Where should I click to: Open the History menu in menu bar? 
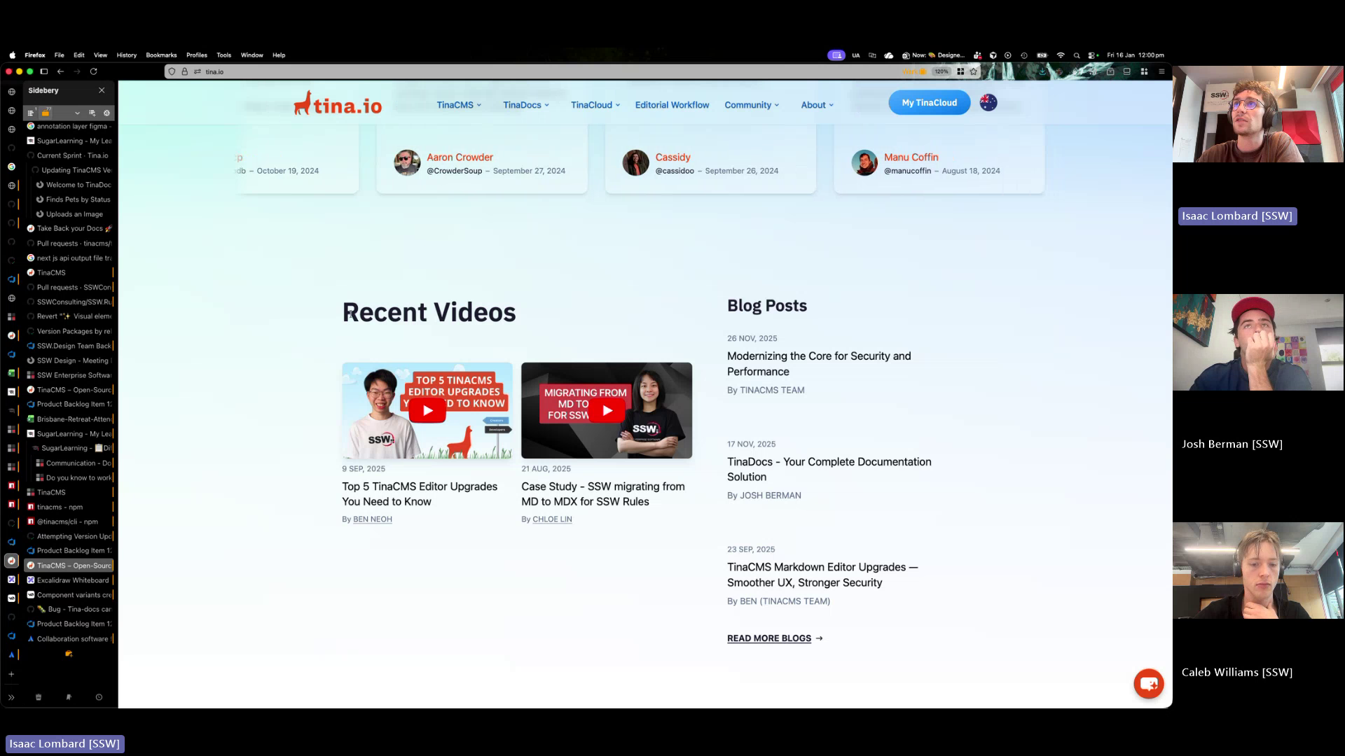click(x=126, y=55)
